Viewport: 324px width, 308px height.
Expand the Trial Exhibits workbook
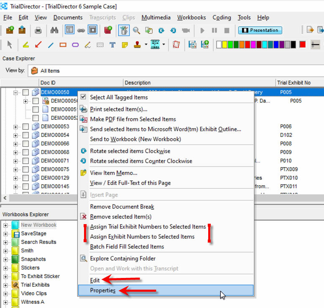click(5, 285)
